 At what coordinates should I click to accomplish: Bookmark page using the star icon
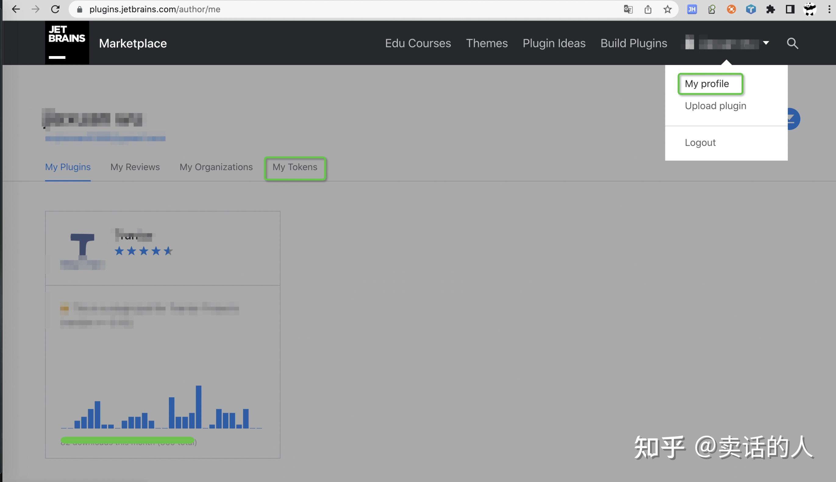tap(667, 9)
